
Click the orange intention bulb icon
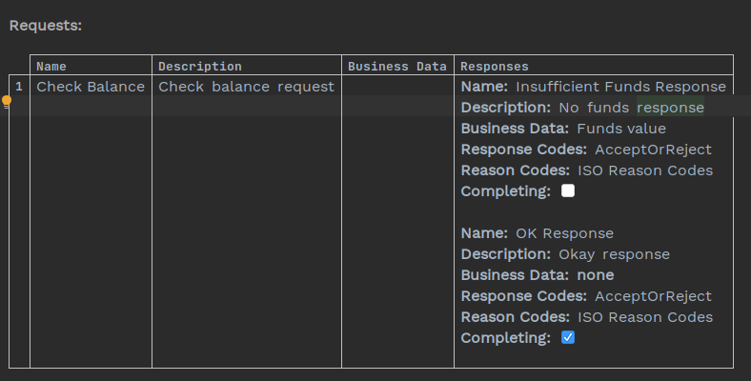(7, 100)
